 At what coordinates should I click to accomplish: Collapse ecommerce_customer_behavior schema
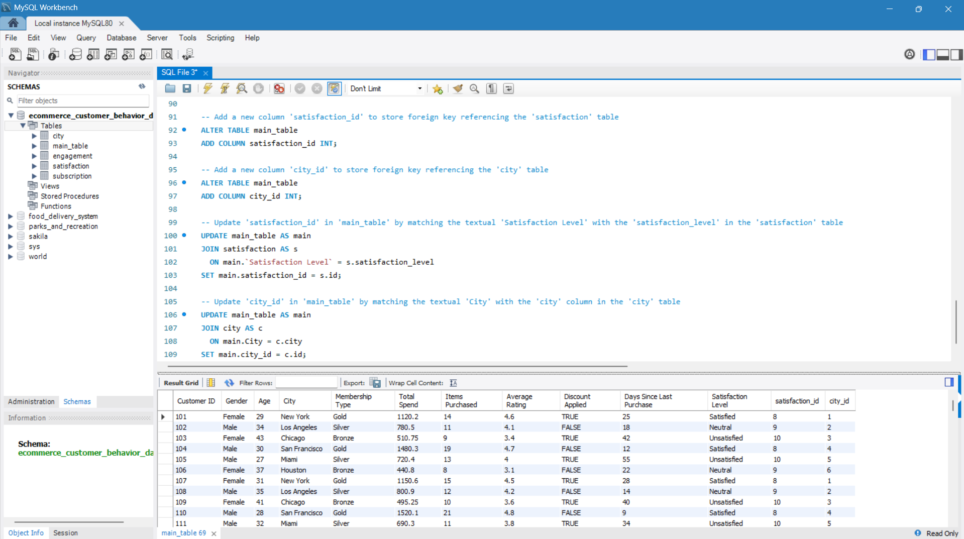point(11,116)
